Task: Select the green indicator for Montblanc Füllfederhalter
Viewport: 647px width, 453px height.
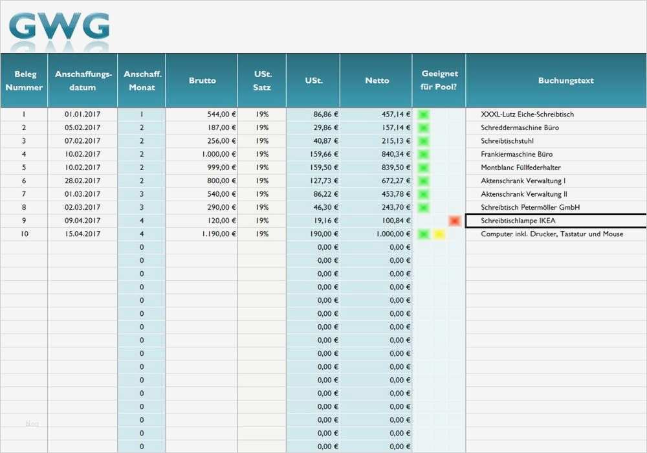Action: click(x=422, y=167)
